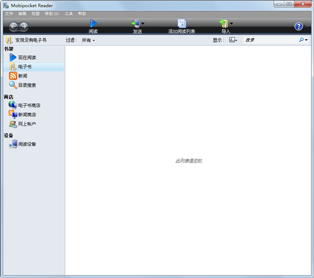Open the 发送 dropdown arrow
The width and height of the screenshot is (314, 278).
pos(143,24)
